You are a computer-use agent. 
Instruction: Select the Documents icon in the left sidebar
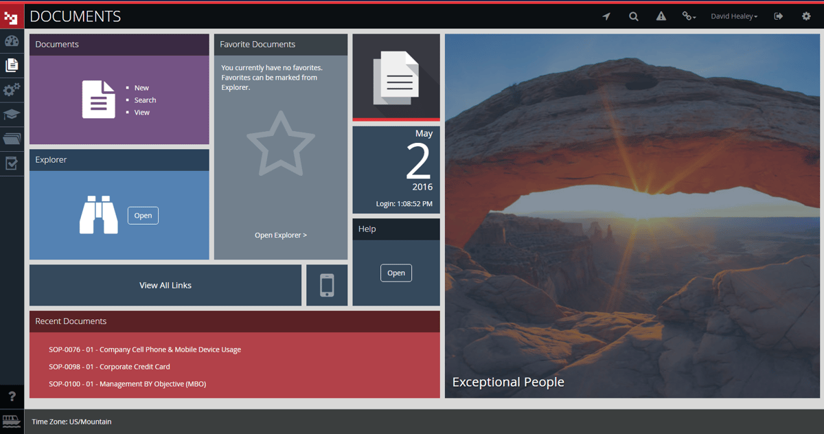click(12, 65)
